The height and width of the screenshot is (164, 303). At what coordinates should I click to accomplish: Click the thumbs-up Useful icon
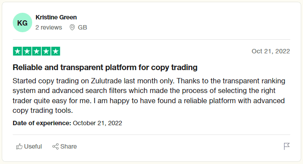(x=19, y=146)
